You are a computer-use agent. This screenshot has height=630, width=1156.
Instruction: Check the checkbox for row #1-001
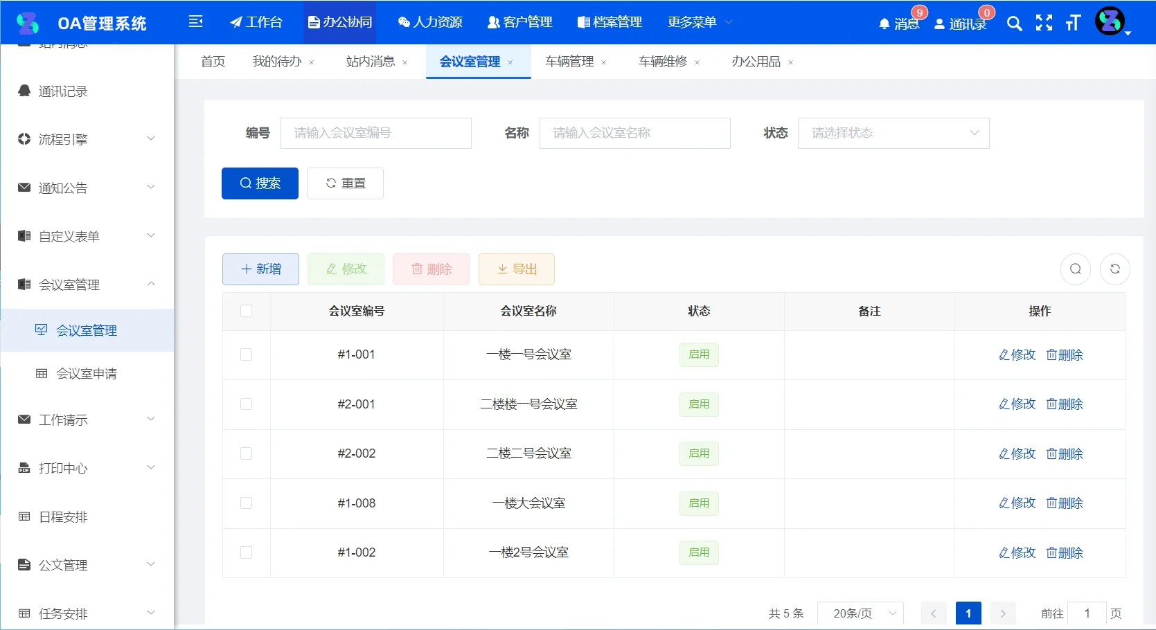(x=247, y=354)
